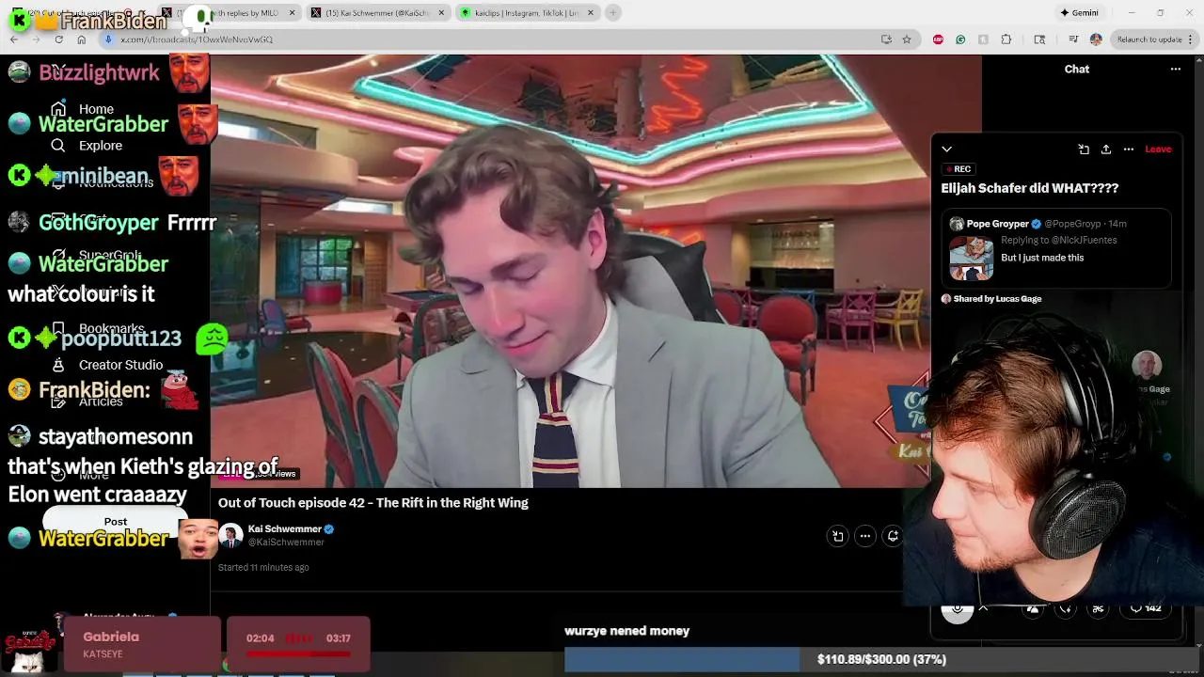
Task: Open Chrome side panel icon
Action: [x=1039, y=39]
